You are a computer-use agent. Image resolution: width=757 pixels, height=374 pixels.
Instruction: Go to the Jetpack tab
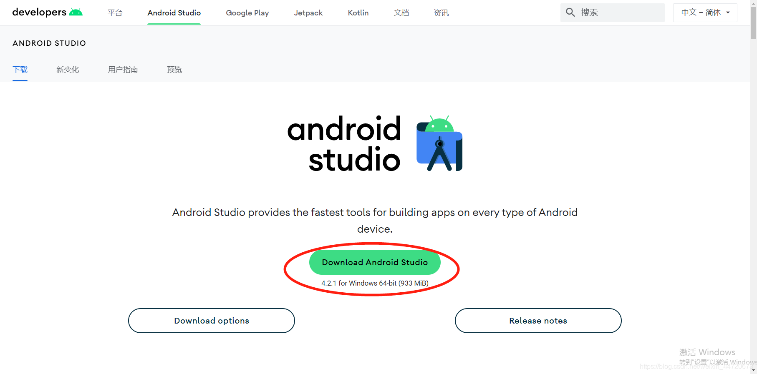pyautogui.click(x=308, y=13)
